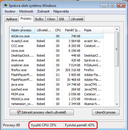This screenshot has height=130, width=128.
Task: Select the MOM.exe process
Action: [56, 94]
